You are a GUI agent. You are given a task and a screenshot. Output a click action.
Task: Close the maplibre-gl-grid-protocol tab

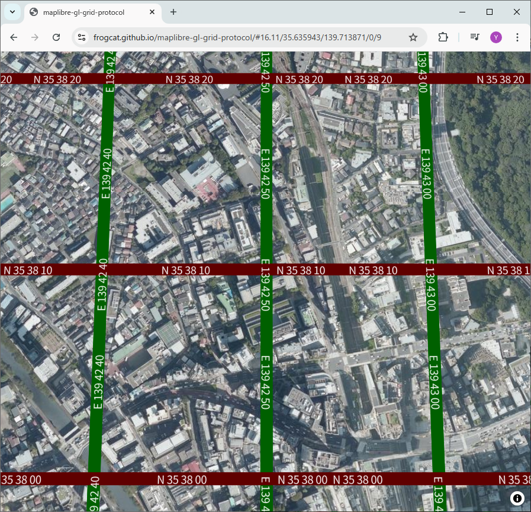pos(152,12)
